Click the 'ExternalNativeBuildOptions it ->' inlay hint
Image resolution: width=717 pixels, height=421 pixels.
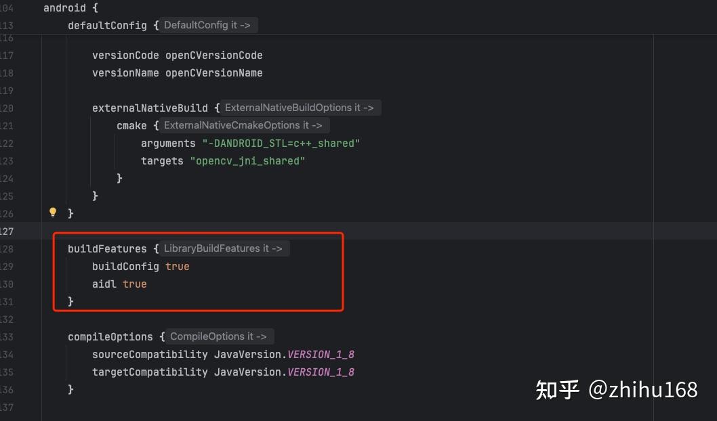[300, 108]
